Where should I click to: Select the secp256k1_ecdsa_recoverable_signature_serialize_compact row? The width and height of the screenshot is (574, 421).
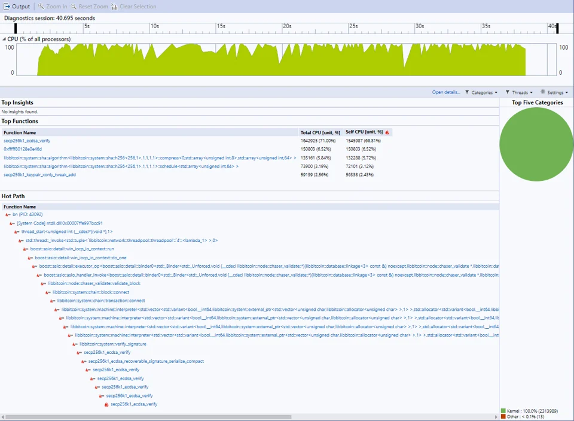click(146, 361)
